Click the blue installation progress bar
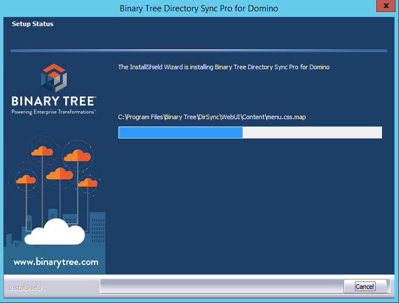This screenshot has width=399, height=303. pyautogui.click(x=250, y=133)
